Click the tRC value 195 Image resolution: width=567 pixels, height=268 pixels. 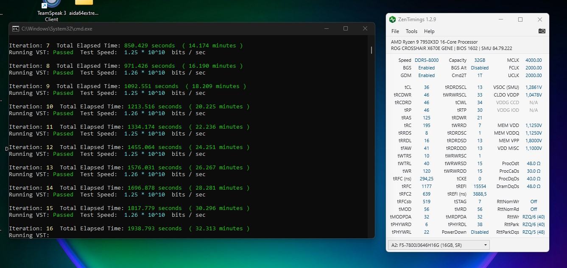tap(427, 125)
